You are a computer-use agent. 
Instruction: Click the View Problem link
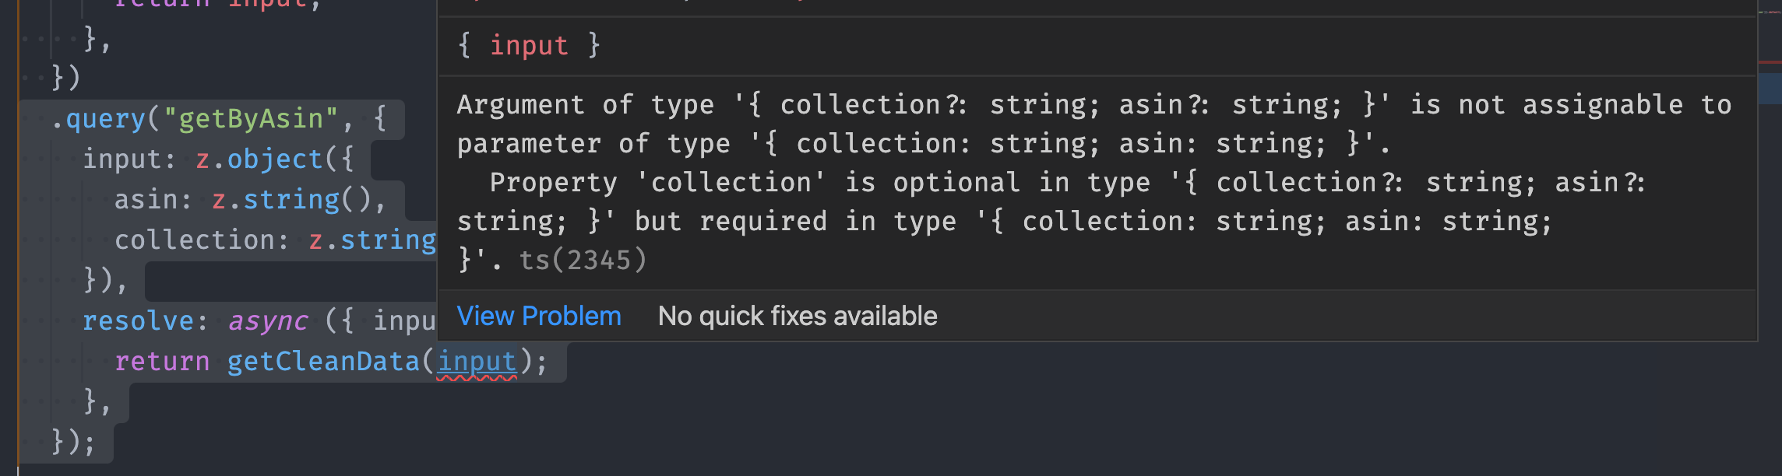click(538, 316)
